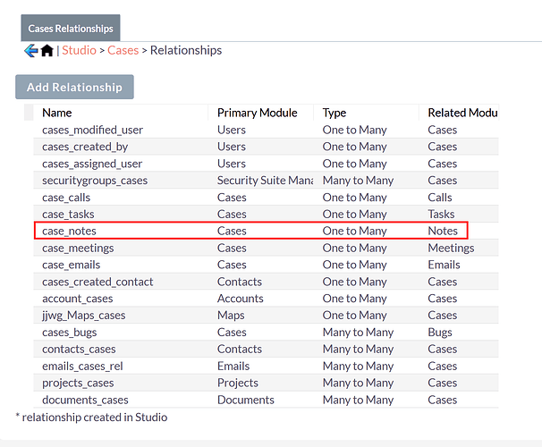Image resolution: width=542 pixels, height=447 pixels.
Task: Open the case_calls relationship
Action: click(x=66, y=198)
